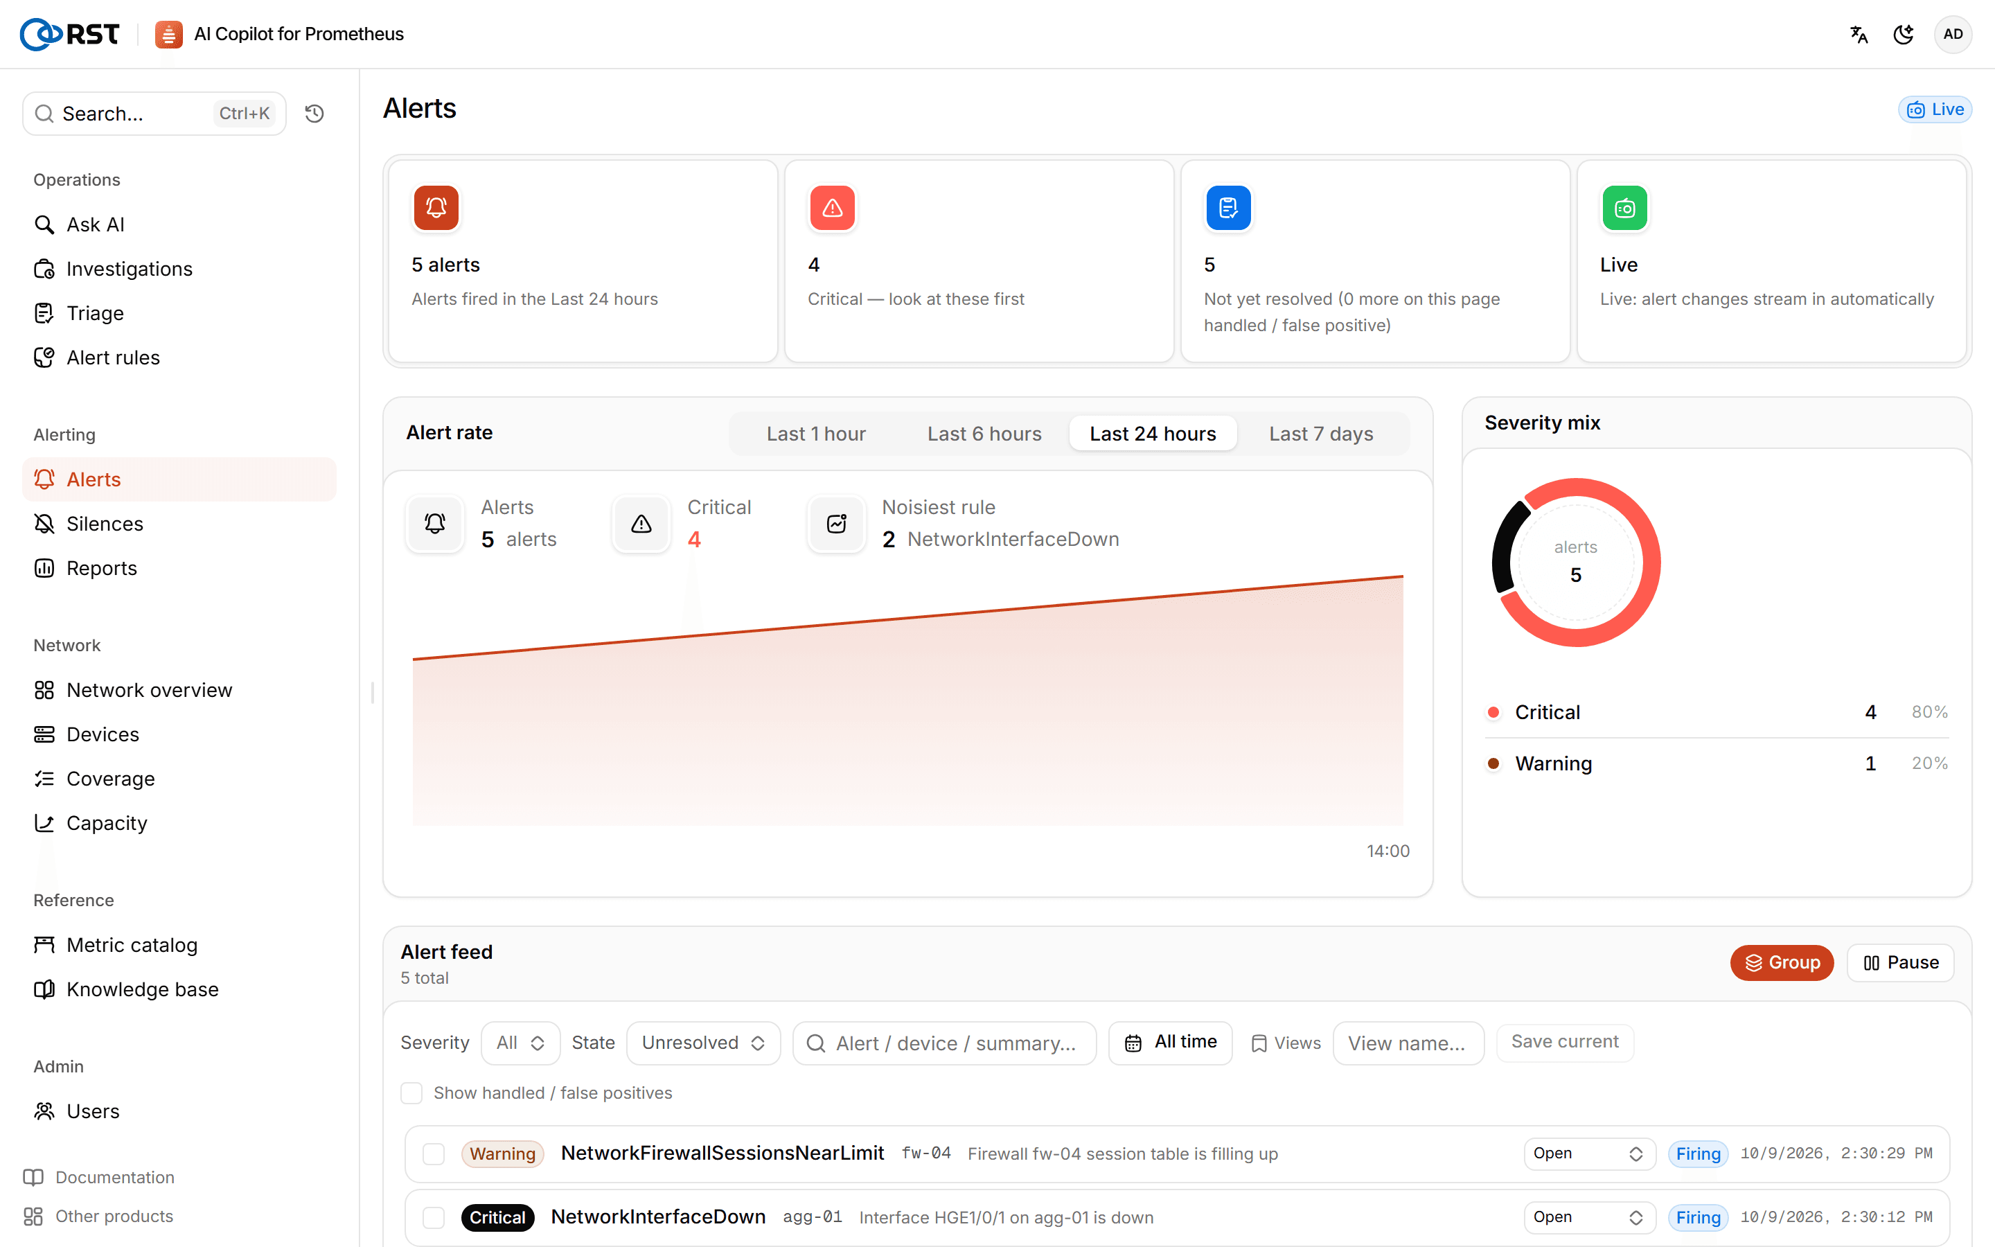Open search history clock icon
This screenshot has width=1995, height=1247.
point(314,114)
